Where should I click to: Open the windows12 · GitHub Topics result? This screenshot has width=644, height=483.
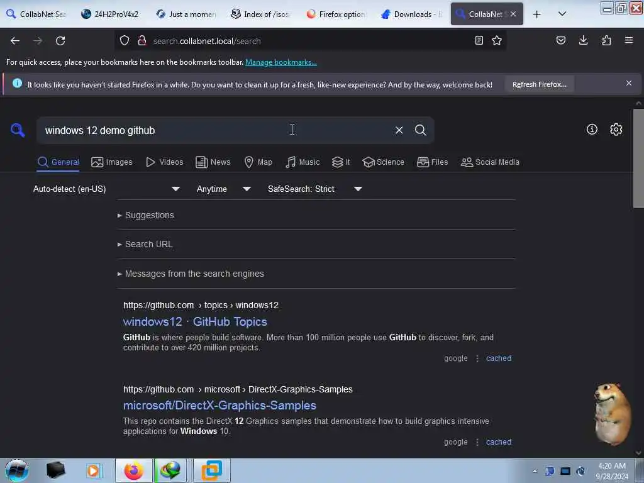coord(195,321)
